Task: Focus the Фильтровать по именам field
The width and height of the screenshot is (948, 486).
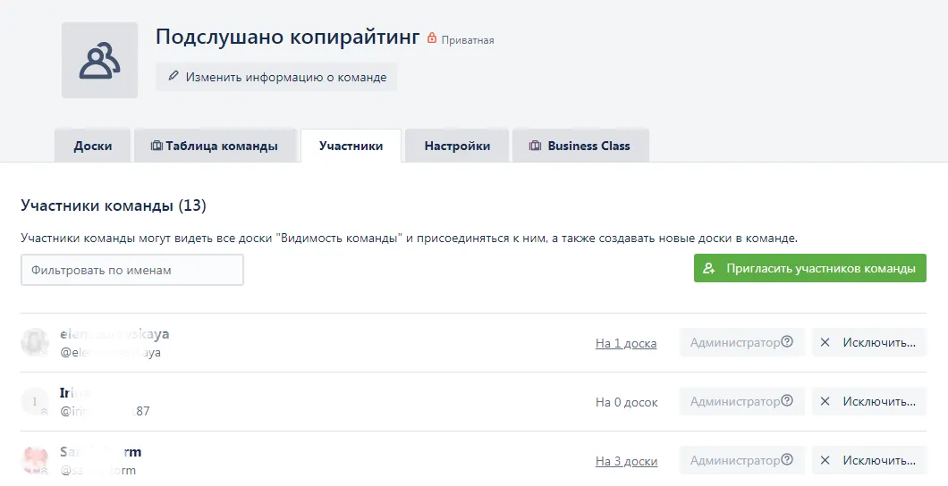Action: [132, 270]
